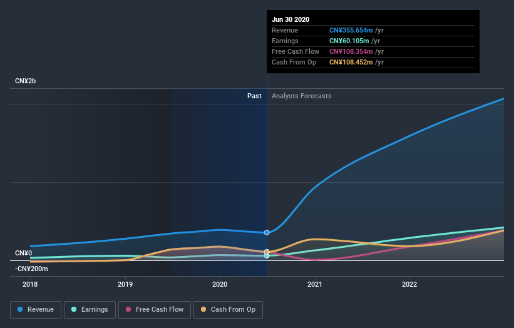Viewport: 514px width, 328px height.
Task: Click the 2019 x-axis label
Action: click(x=125, y=284)
